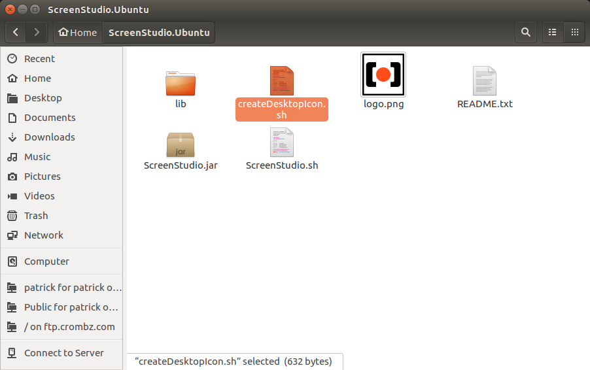Click the Pictures camera icon in sidebar
Image resolution: width=590 pixels, height=370 pixels.
pyautogui.click(x=12, y=177)
